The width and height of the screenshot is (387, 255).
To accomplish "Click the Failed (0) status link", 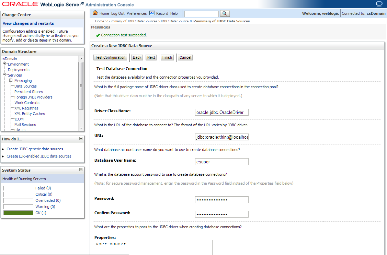I will click(43, 188).
